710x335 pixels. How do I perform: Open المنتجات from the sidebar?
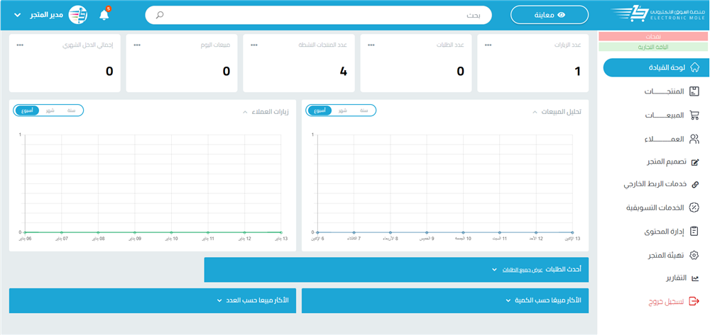coord(663,91)
